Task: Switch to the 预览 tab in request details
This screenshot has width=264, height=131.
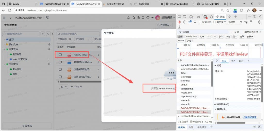Action: click(233, 61)
